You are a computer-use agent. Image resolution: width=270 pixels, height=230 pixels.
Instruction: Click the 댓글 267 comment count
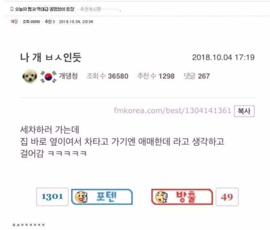click(x=197, y=76)
